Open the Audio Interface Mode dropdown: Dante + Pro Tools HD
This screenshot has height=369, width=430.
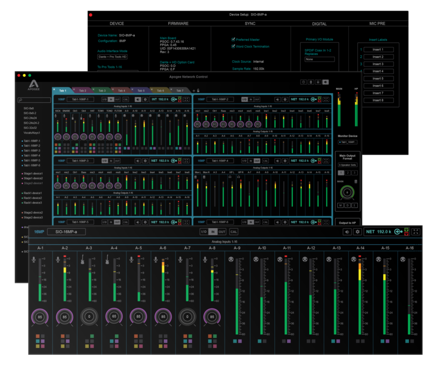click(112, 57)
